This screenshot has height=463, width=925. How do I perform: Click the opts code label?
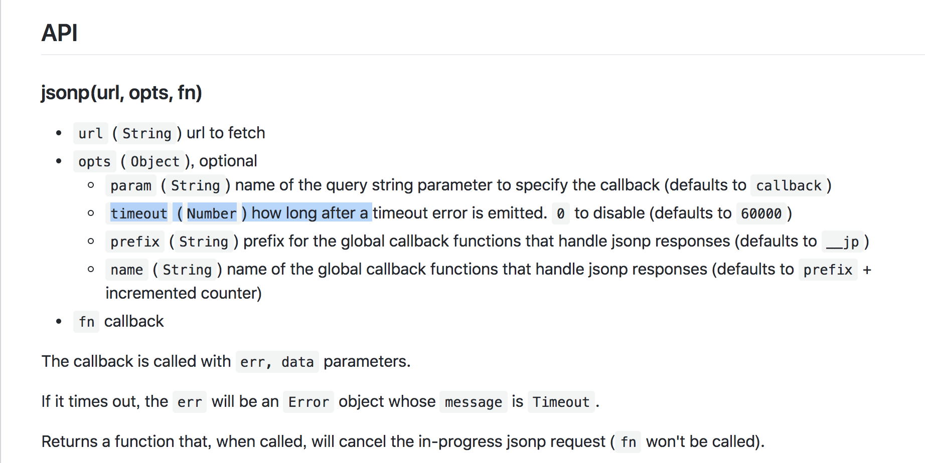pyautogui.click(x=94, y=161)
